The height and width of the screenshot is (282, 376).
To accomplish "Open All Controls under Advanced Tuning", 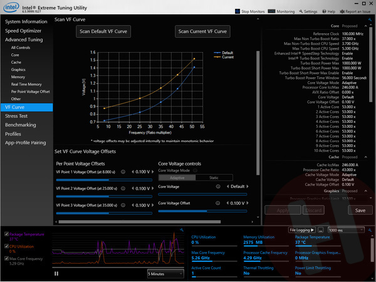I will [x=21, y=48].
